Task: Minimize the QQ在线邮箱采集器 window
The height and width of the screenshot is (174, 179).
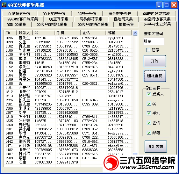Action: tap(159, 5)
